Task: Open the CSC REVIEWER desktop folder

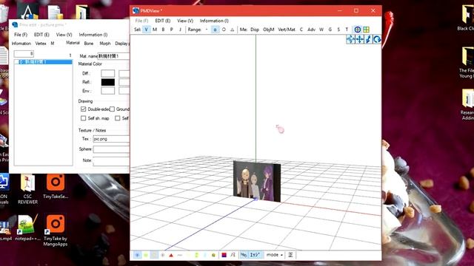Action: click(27, 189)
